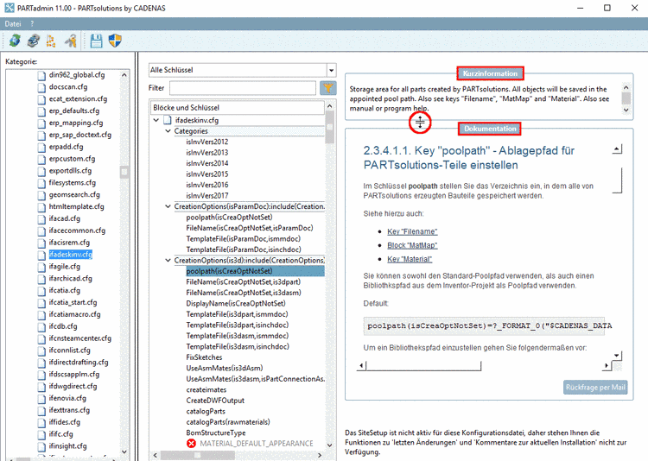Click file icon of ifcatia.cfg
The width and height of the screenshot is (648, 461).
coord(41,291)
